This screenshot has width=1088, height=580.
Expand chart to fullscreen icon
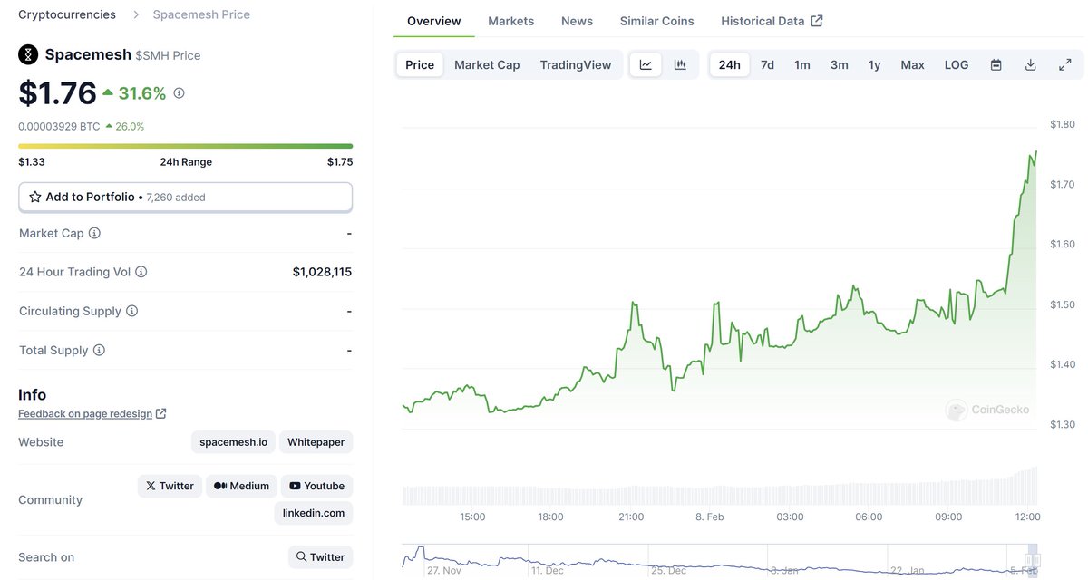(1064, 64)
